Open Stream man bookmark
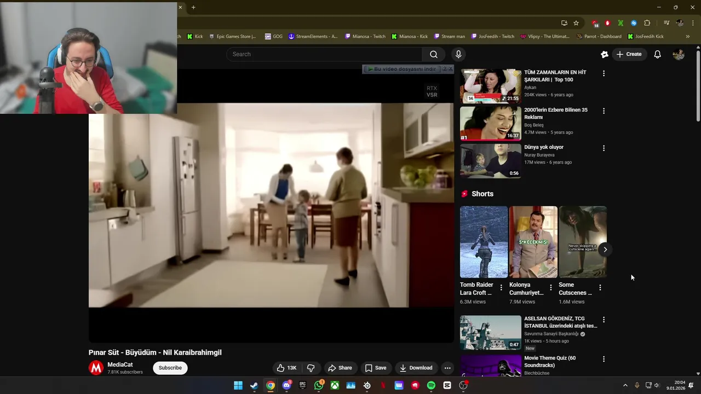701x394 pixels. pos(449,37)
